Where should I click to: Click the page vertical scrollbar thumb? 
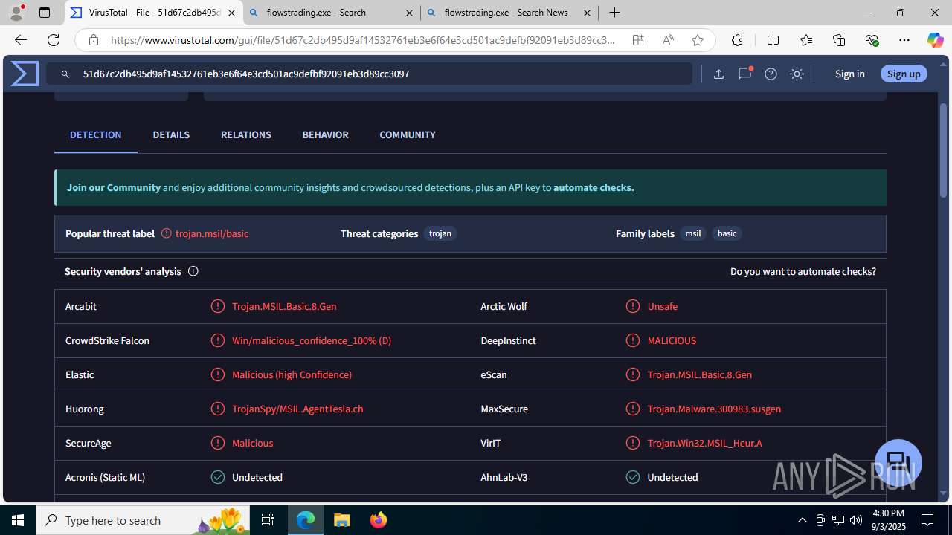coord(944,149)
